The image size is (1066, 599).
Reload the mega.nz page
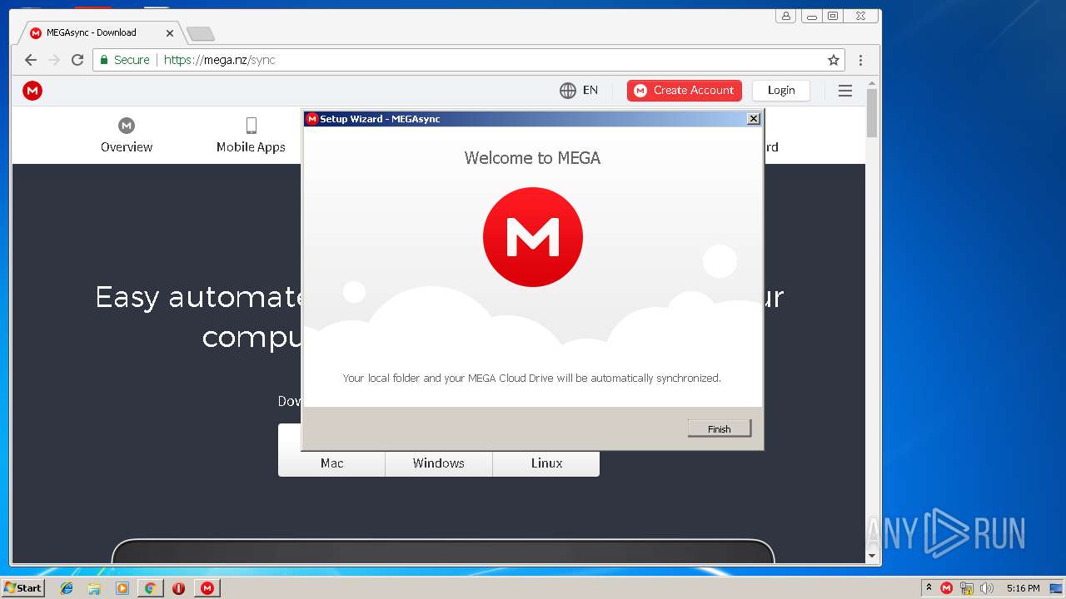tap(77, 60)
